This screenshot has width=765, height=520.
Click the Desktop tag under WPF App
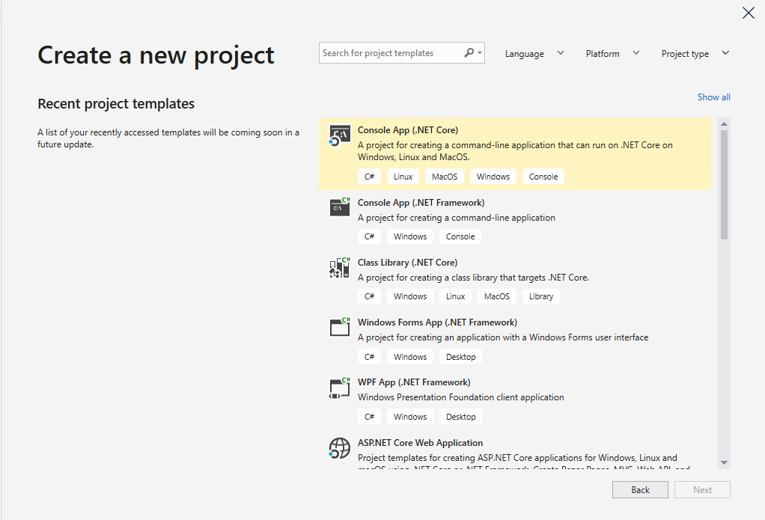click(x=460, y=417)
